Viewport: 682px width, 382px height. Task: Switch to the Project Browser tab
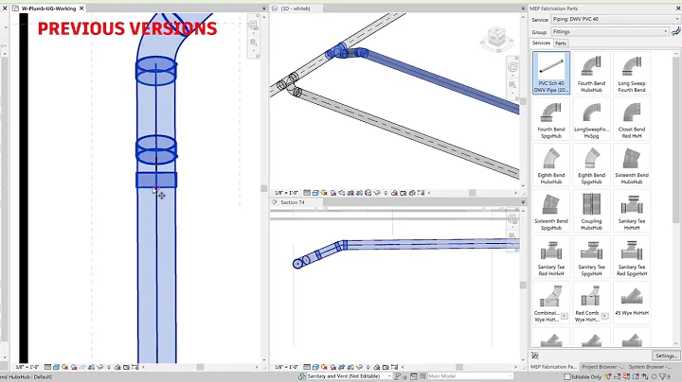[x=602, y=367]
